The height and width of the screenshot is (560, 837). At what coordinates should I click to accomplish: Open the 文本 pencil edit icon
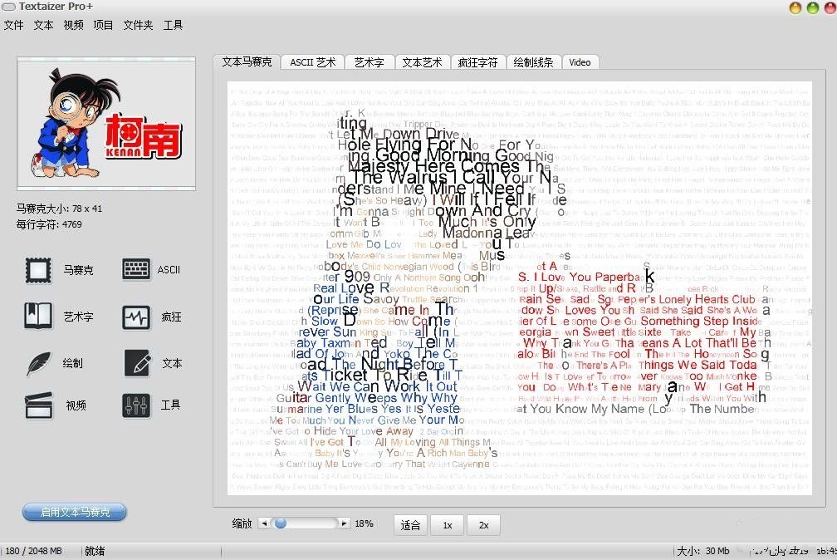pos(137,363)
